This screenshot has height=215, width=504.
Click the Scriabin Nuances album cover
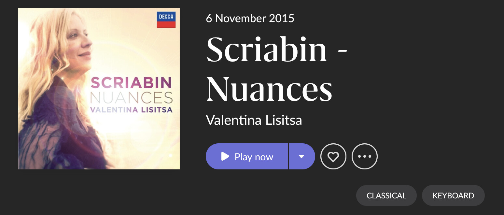coord(99,89)
